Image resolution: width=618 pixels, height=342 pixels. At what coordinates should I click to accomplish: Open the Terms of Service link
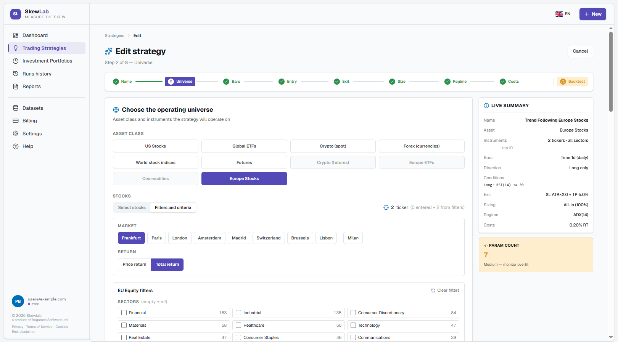coord(39,327)
